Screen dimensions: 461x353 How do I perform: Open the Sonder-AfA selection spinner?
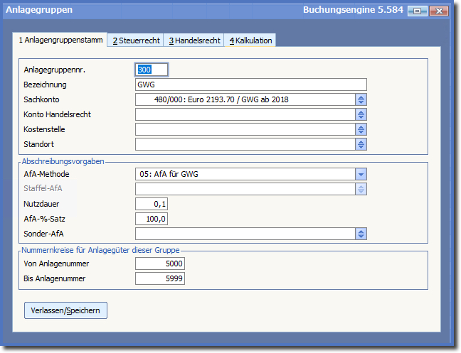pos(361,234)
